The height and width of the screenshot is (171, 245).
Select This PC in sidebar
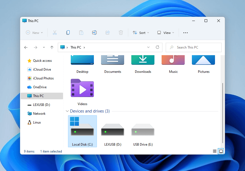click(x=42, y=96)
